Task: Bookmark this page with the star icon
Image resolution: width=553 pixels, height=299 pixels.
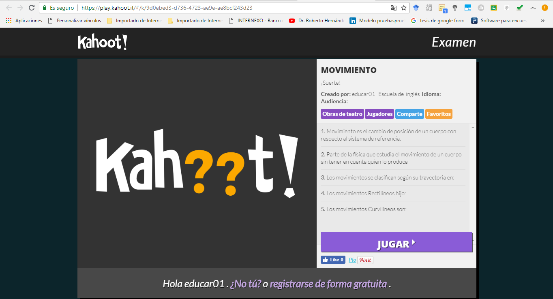Action: 404,8
